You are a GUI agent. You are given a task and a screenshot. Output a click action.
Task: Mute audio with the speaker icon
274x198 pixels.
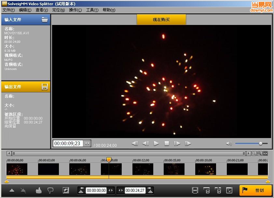229,144
